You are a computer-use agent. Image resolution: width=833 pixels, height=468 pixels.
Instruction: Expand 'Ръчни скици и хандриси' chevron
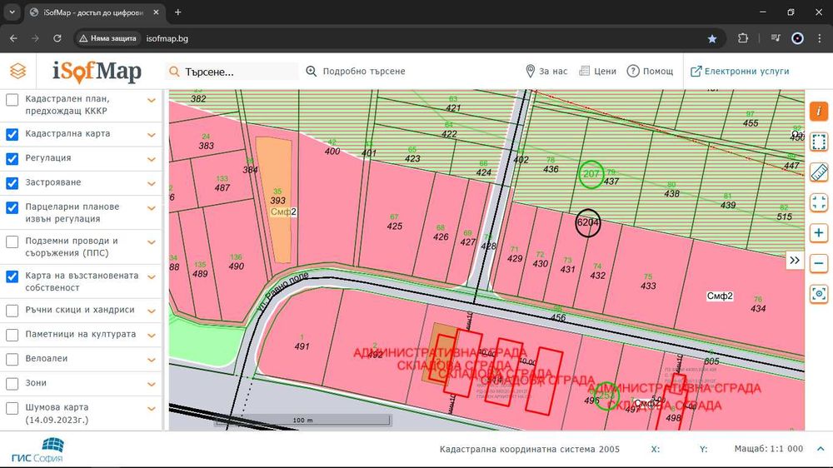pyautogui.click(x=152, y=311)
